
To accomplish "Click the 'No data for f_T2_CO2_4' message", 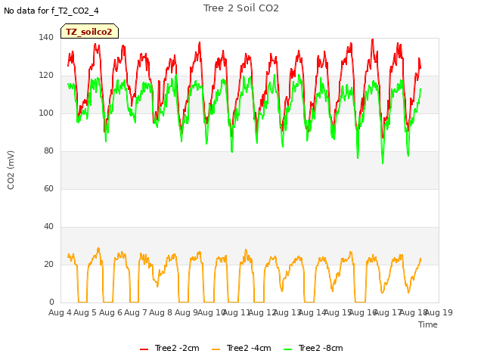I will coord(51,11).
